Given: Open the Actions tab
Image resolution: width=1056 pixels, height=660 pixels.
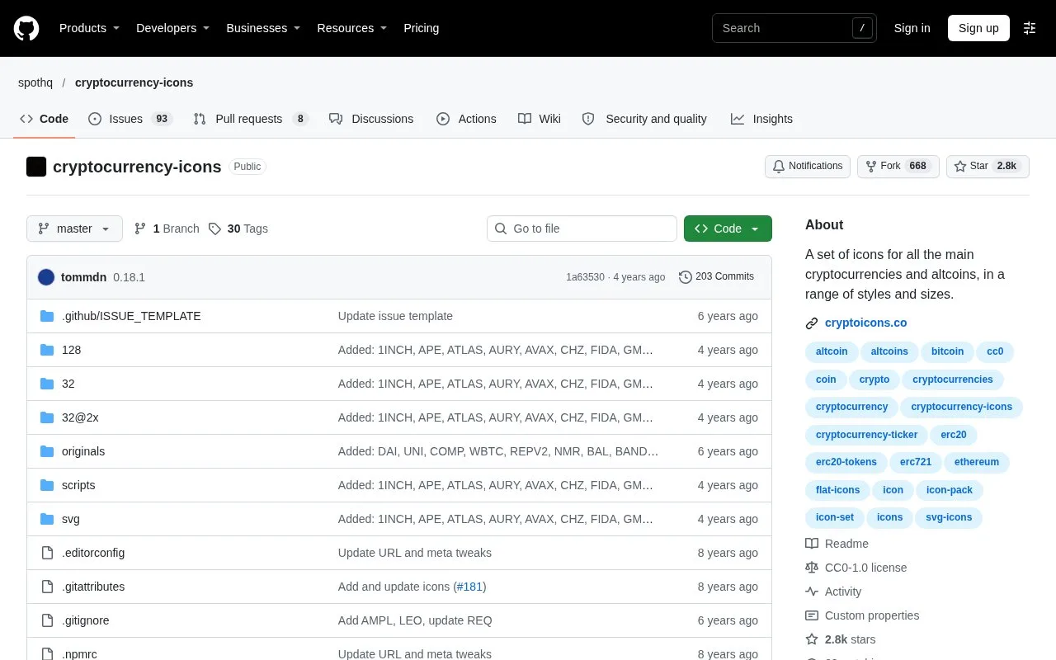Looking at the screenshot, I should coord(466,119).
